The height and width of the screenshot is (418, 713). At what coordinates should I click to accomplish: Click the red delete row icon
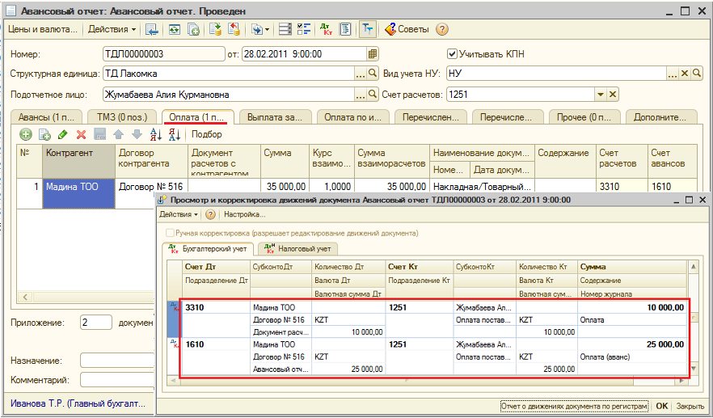[x=81, y=134]
